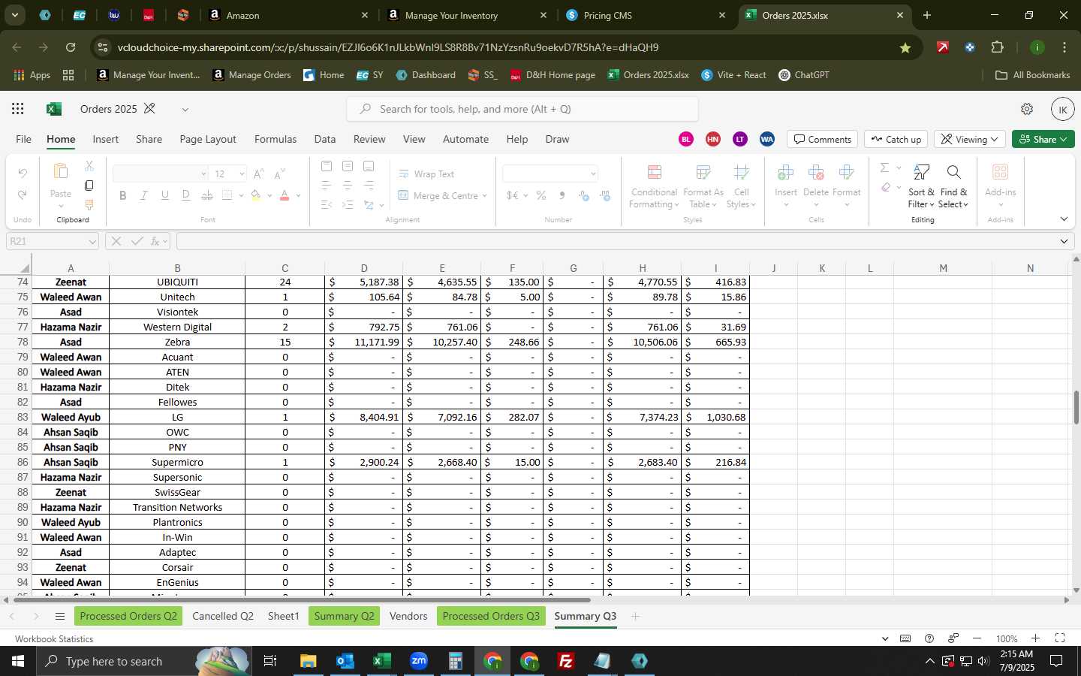
Task: Click the zoom in plus icon
Action: tap(1035, 638)
